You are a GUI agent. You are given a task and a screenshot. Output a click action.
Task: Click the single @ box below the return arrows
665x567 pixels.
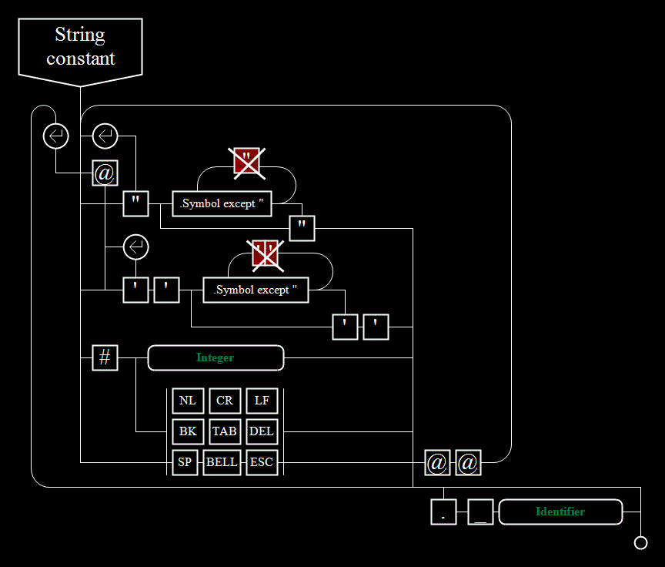[105, 173]
